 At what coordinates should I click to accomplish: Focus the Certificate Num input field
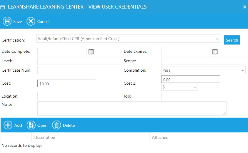pyautogui.click(x=79, y=70)
